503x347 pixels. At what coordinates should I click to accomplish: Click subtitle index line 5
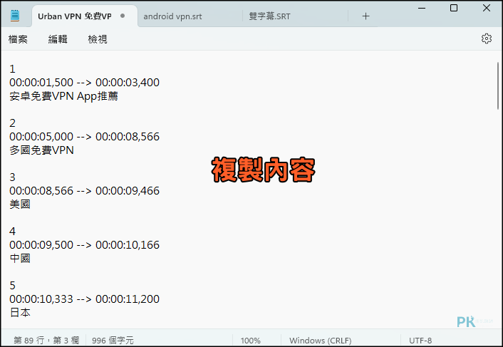[12, 286]
